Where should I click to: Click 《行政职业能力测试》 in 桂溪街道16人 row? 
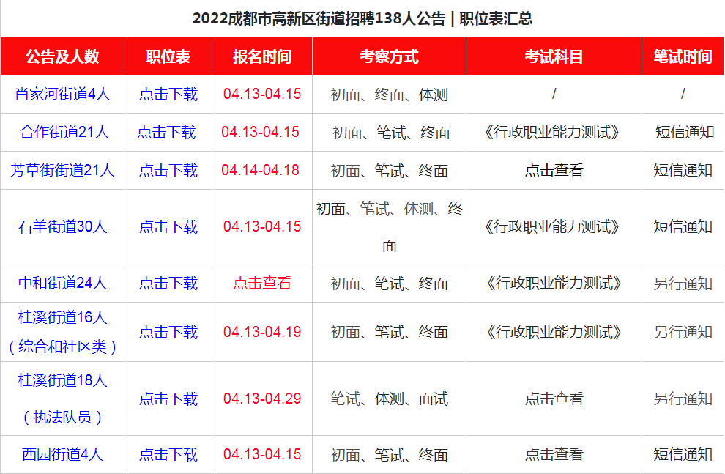[x=554, y=332]
